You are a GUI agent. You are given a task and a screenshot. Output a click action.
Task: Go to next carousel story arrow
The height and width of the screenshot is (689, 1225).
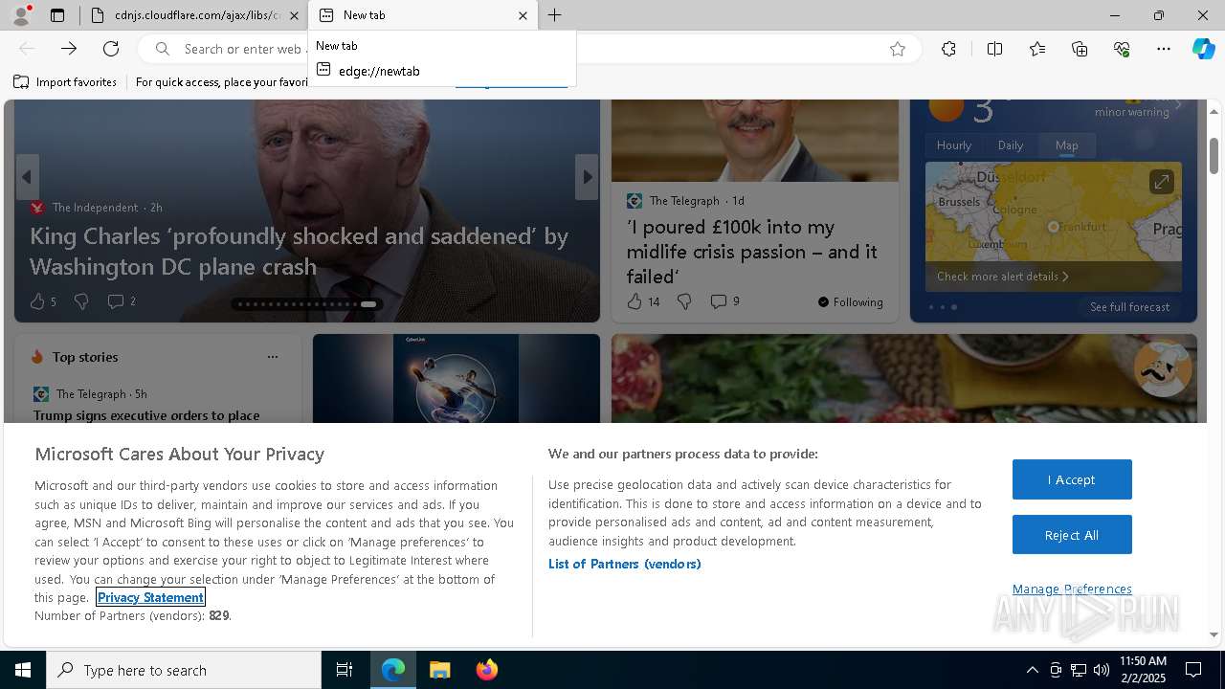click(587, 177)
